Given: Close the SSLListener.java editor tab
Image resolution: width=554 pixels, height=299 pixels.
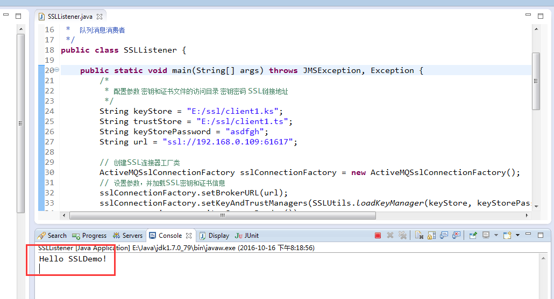Looking at the screenshot, I should pyautogui.click(x=100, y=17).
